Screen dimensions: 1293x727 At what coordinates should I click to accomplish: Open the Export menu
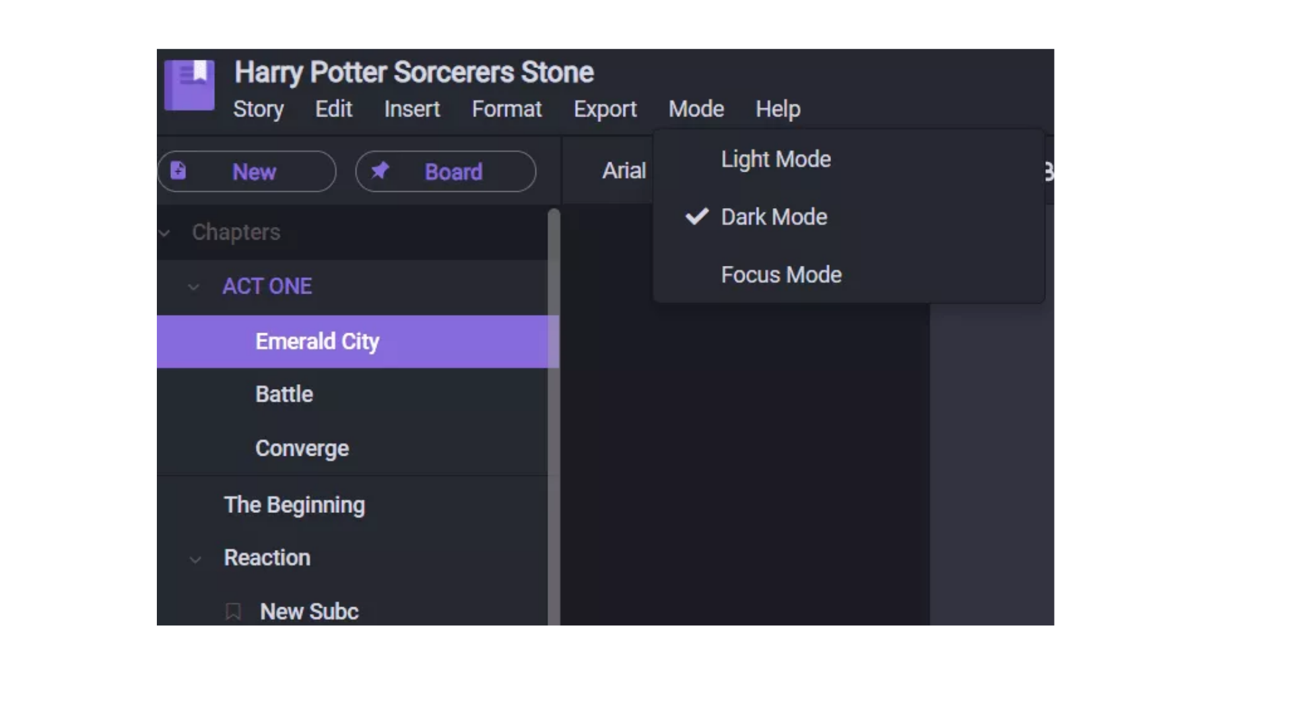click(x=605, y=109)
